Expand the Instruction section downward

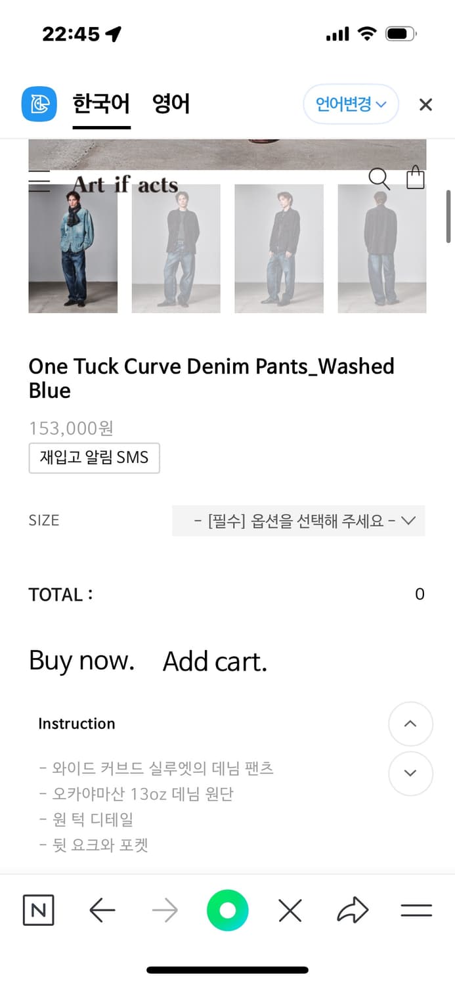pos(411,774)
